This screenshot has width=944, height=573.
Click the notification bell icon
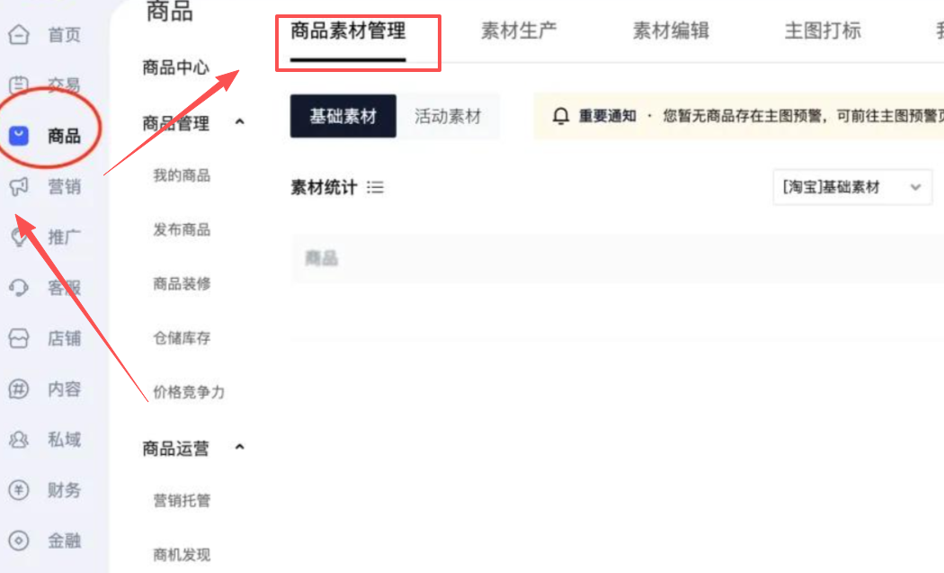coord(560,116)
